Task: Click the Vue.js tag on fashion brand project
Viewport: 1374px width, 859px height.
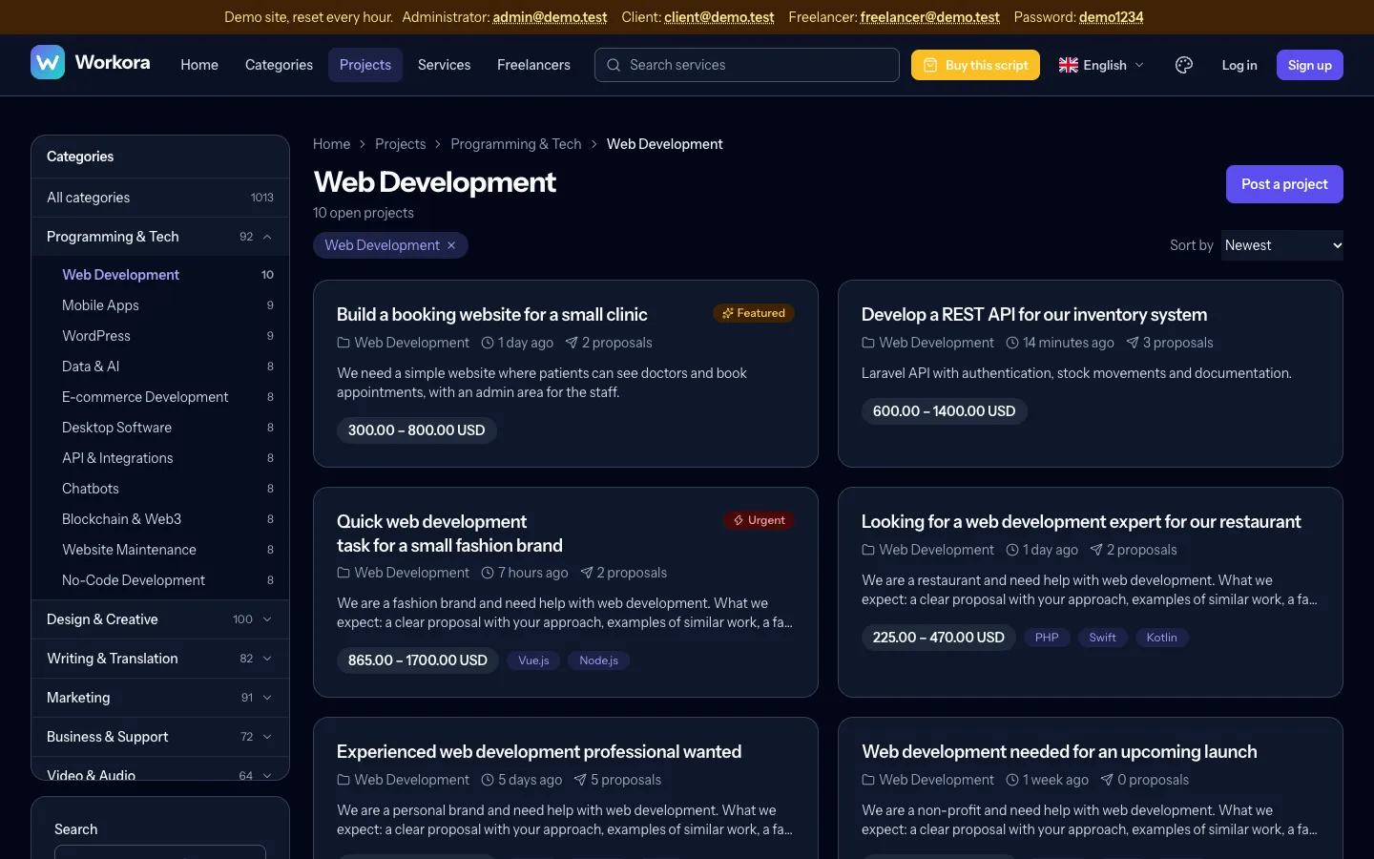Action: (x=533, y=660)
